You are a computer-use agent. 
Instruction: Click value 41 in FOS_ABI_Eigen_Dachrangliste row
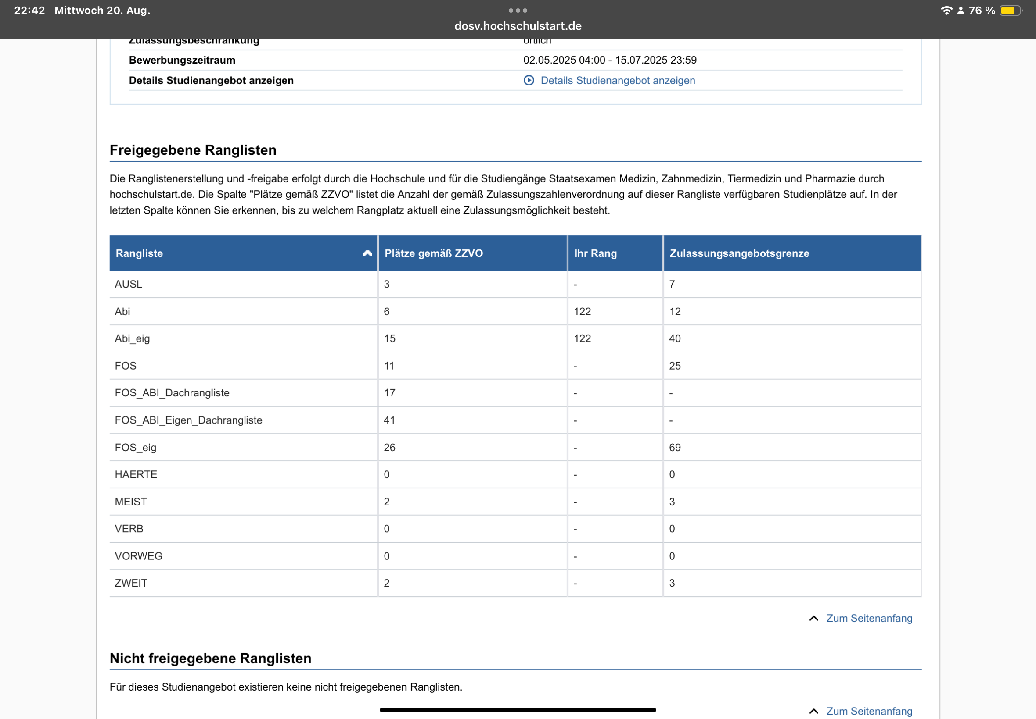389,420
